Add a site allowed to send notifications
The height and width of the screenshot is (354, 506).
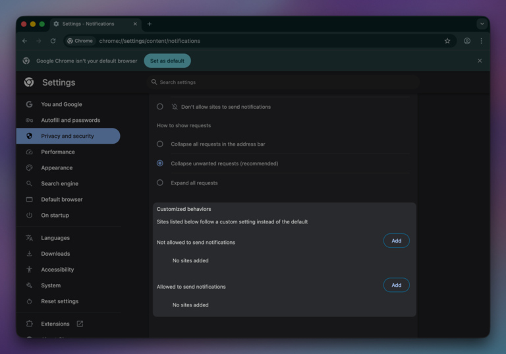(x=396, y=285)
